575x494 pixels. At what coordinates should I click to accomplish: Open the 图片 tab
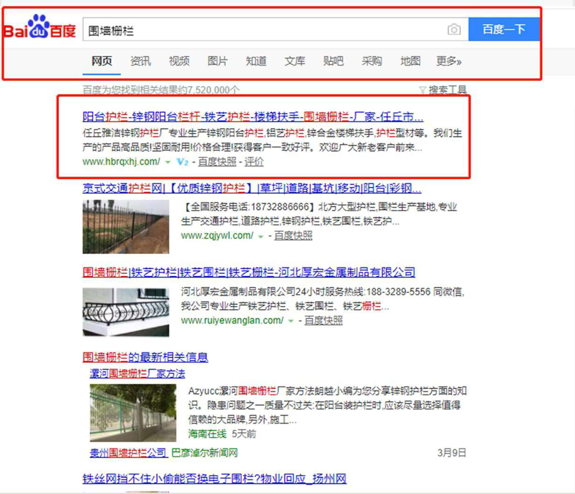(218, 61)
